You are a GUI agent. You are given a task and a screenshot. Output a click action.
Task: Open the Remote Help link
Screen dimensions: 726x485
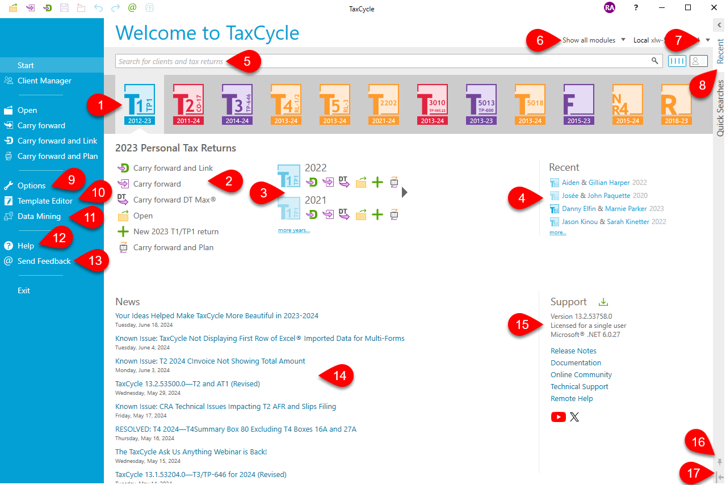572,399
